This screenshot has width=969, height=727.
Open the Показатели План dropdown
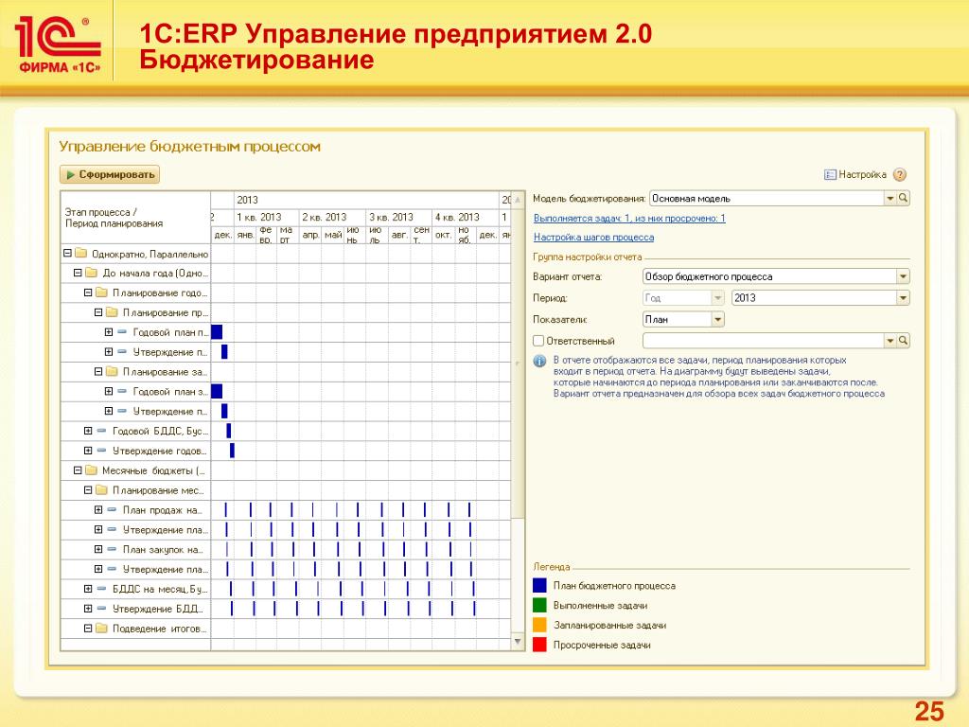717,320
